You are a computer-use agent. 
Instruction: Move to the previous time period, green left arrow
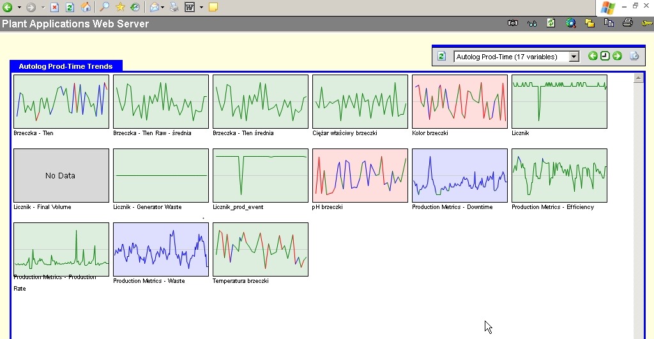pyautogui.click(x=593, y=55)
